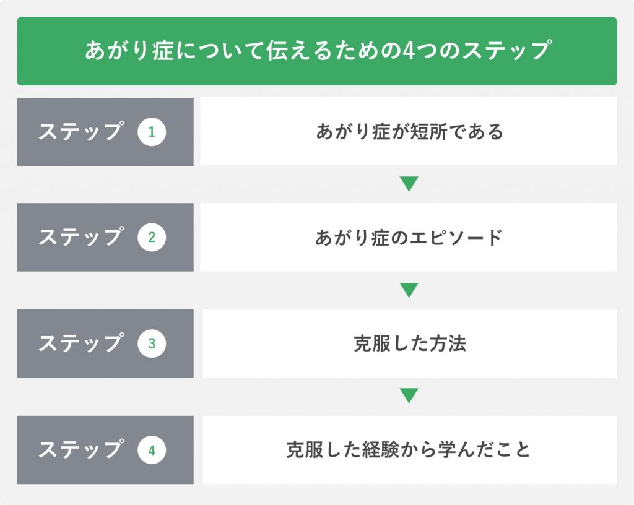Screen dimensions: 634x505
Task: Click the ステップ label text beside badge 3
Action: tap(80, 344)
